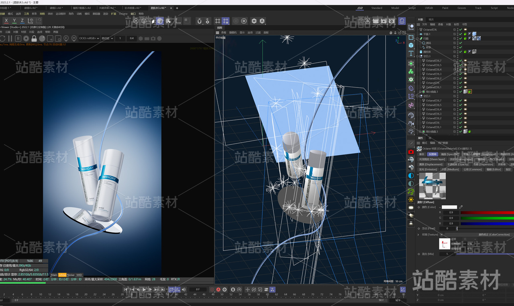The image size is (514, 306).
Task: Expand the 纹理 Texture parameter
Action: click(418, 235)
